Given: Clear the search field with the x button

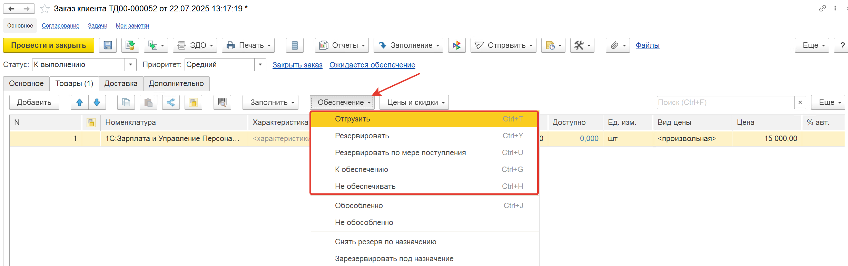Looking at the screenshot, I should [x=800, y=103].
